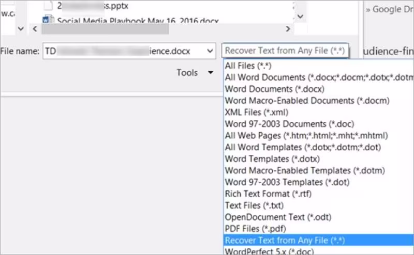Viewport: 414px width, 255px height.
Task: Choose WordPerfect 5.x (*.doc) filter
Action: point(318,250)
